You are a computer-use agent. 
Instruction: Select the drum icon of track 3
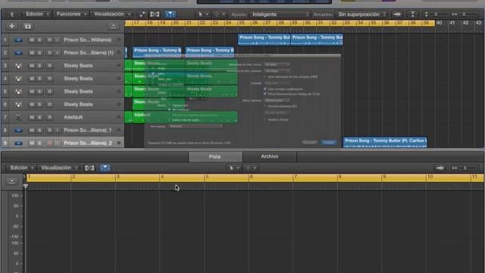coord(18,66)
